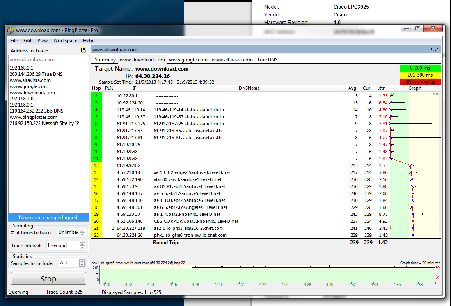451x306 pixels.
Task: Select 192.168.1.1 in the address list
Action: pos(21,68)
